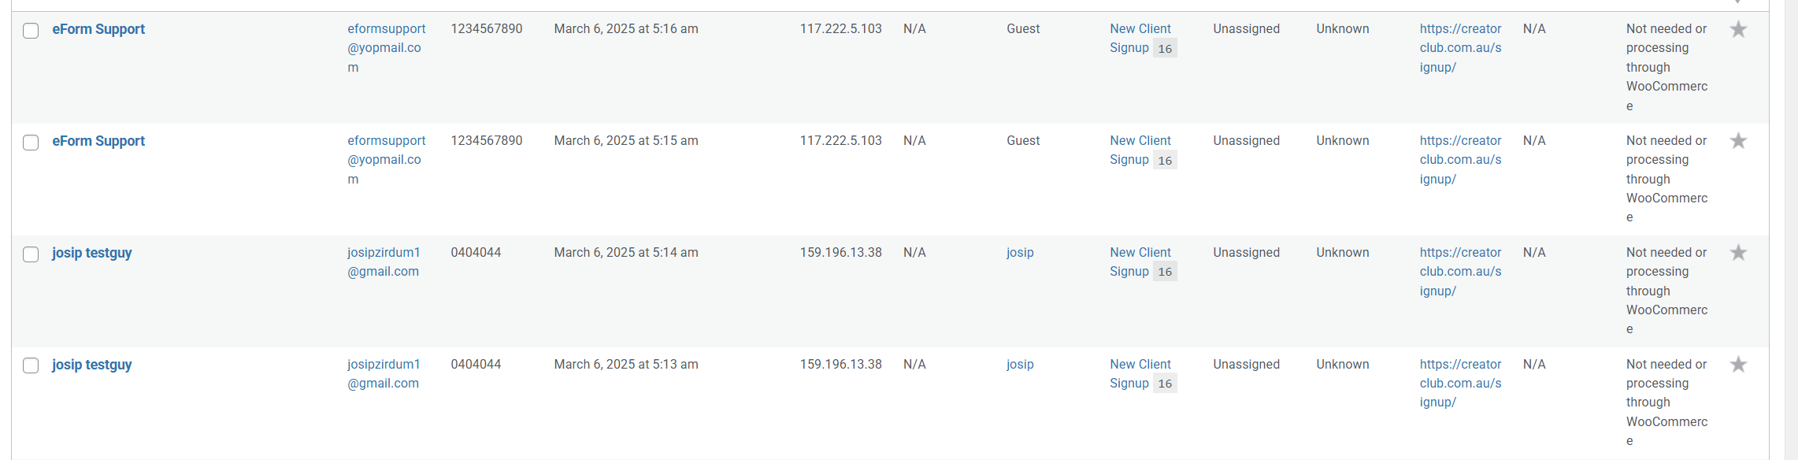Viewport: 1798px width, 460px height.
Task: Click josipzirdum1@gmail.com email in third row
Action: pyautogui.click(x=384, y=262)
